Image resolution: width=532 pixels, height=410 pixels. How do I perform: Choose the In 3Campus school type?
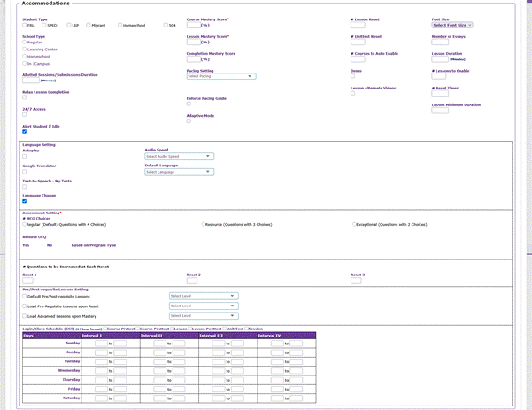[x=24, y=65]
